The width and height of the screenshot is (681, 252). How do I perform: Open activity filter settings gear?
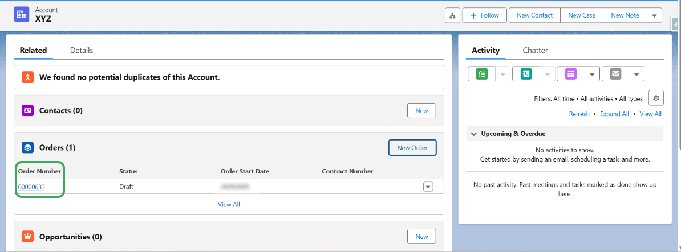(656, 98)
